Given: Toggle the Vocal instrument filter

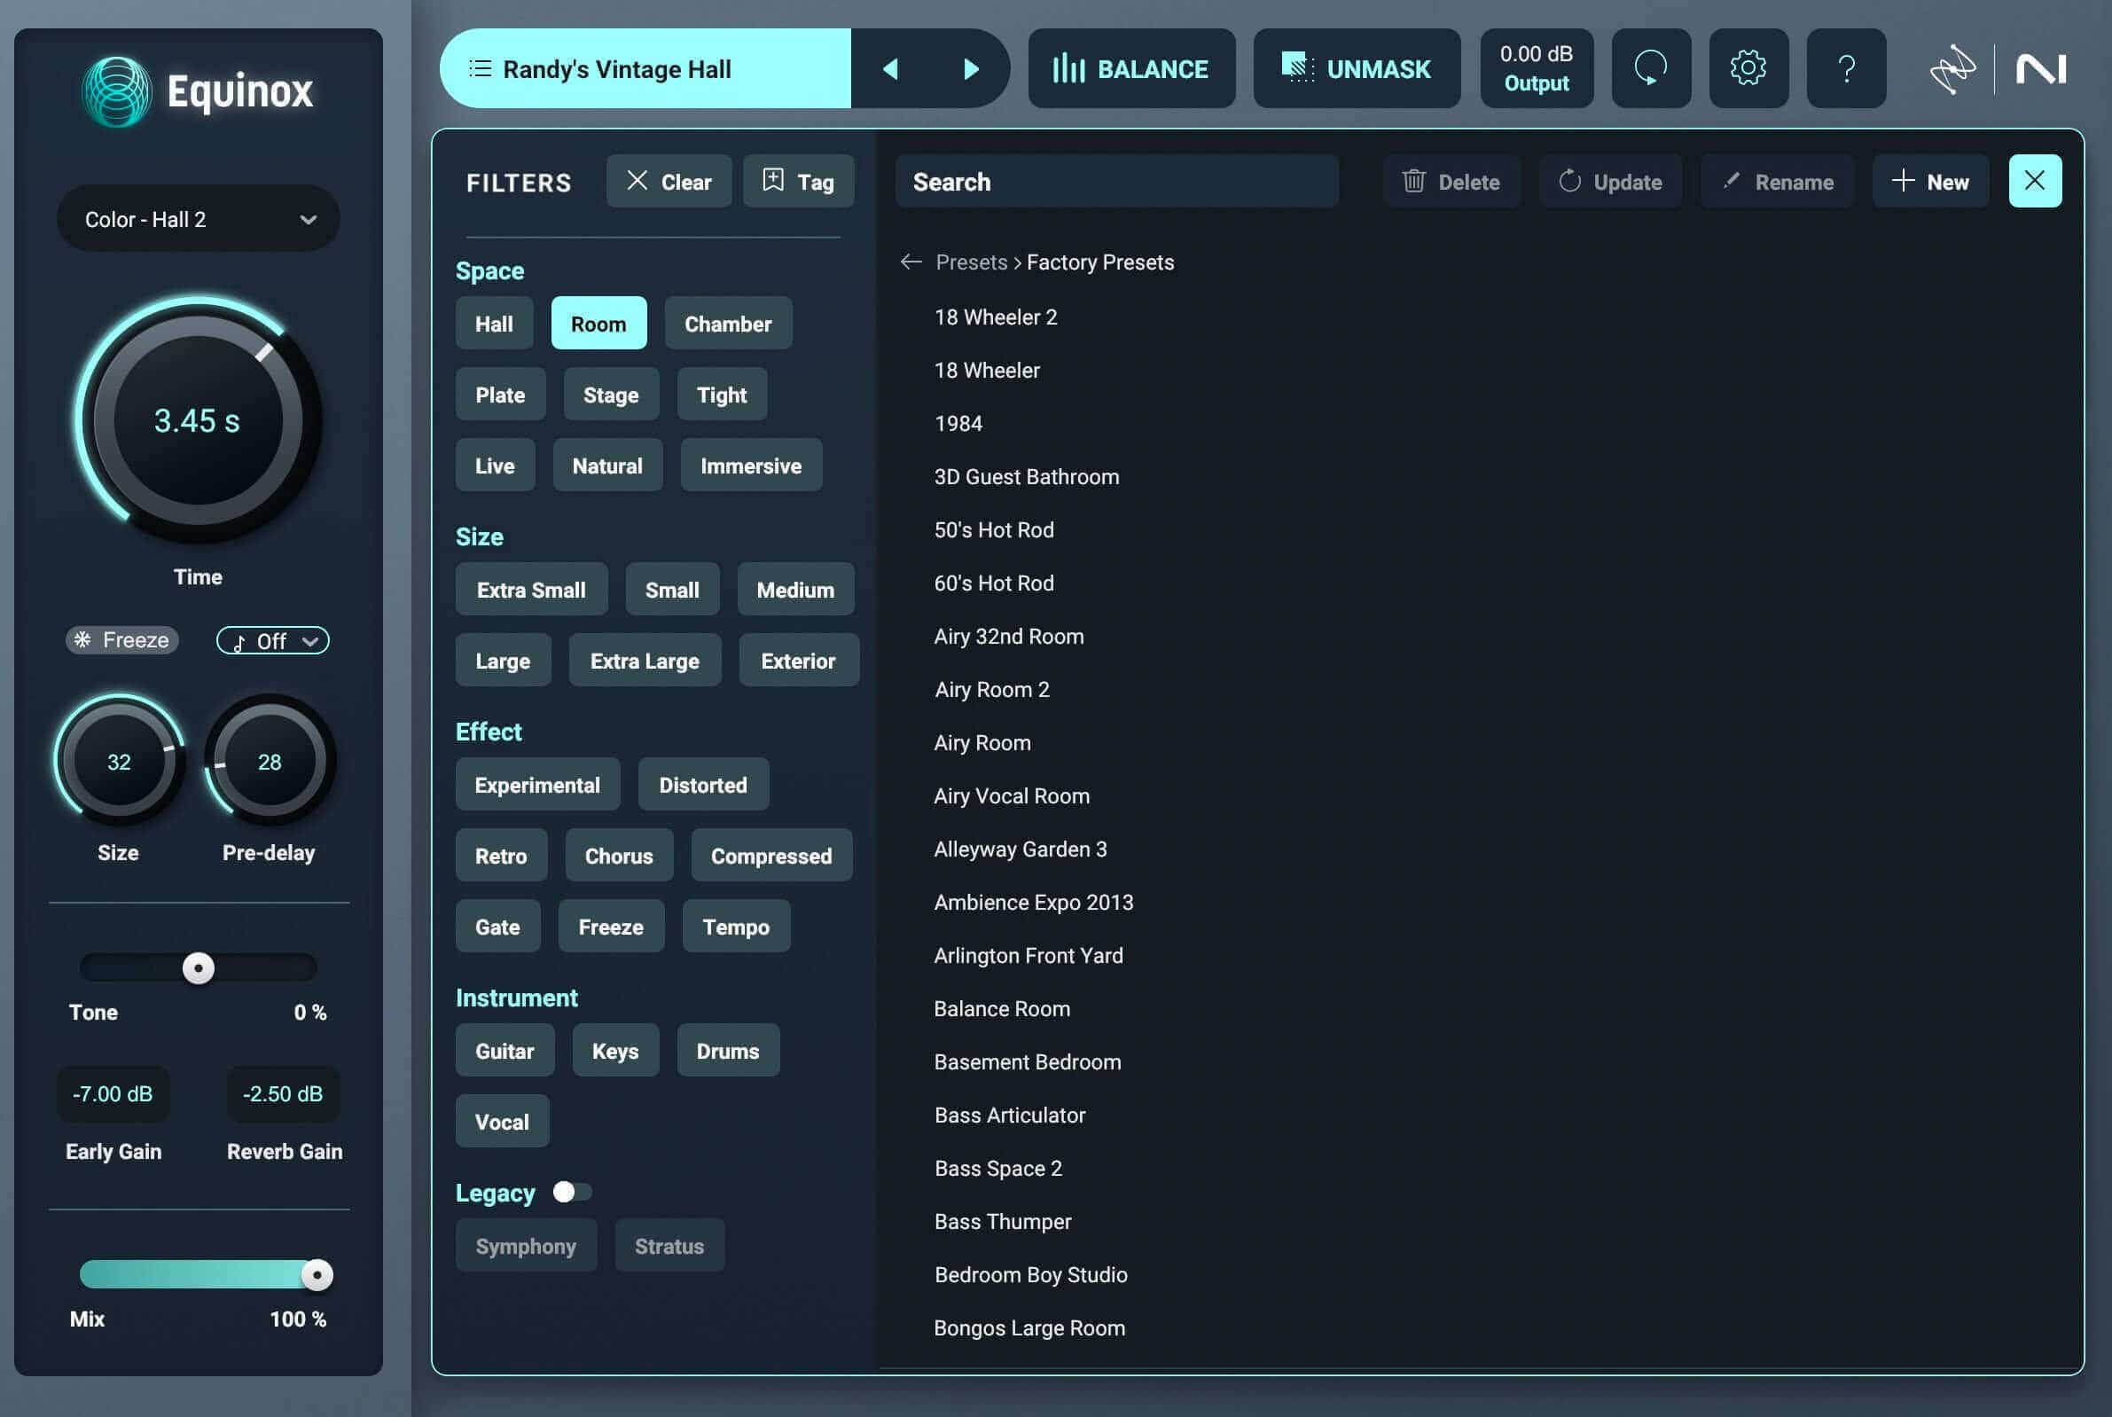Looking at the screenshot, I should [x=502, y=1122].
